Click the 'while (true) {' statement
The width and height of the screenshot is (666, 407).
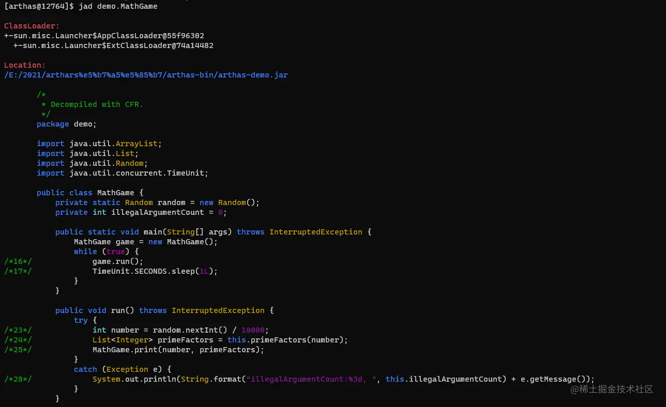[107, 252]
